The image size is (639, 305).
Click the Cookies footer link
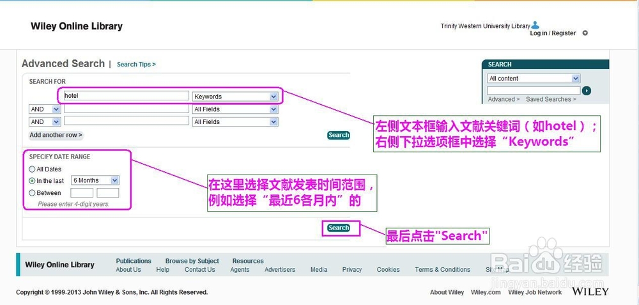coord(388,270)
